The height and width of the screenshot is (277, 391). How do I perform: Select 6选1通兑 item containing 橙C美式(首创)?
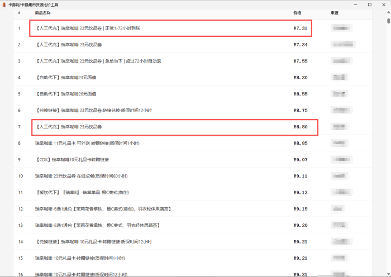coord(103,209)
